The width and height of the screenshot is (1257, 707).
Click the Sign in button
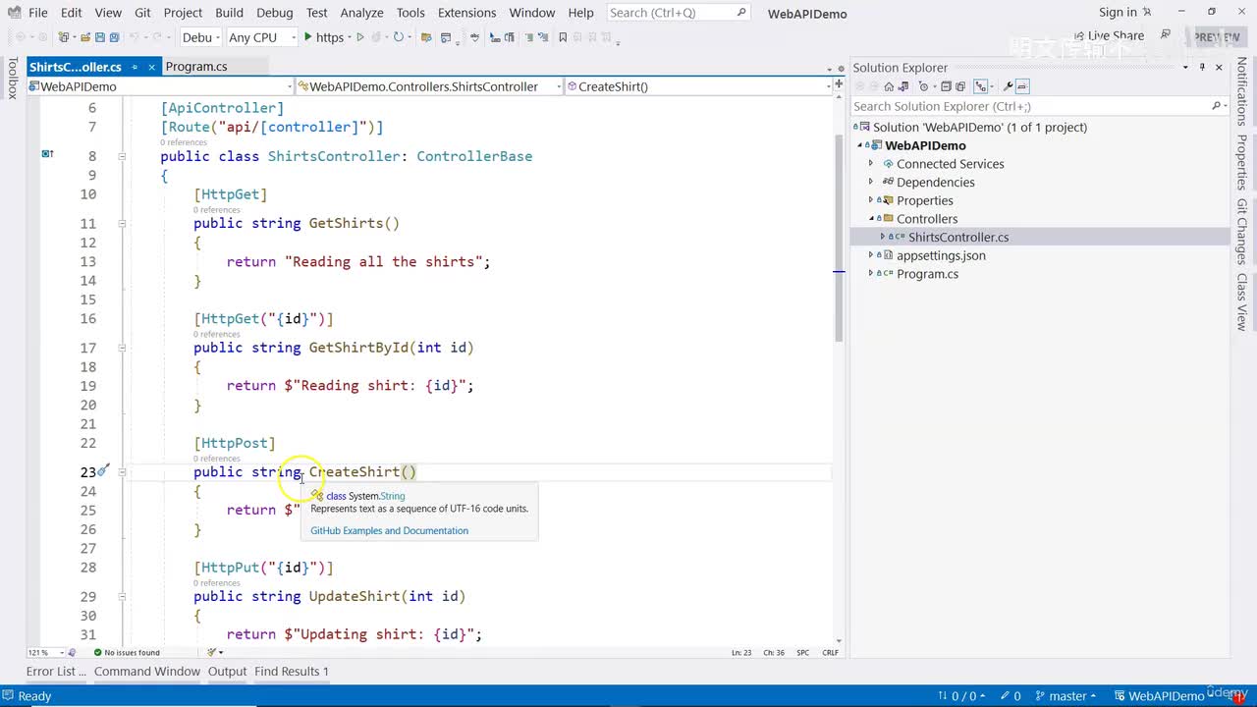(1124, 13)
